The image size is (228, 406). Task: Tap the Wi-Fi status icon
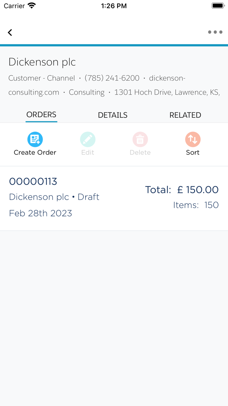31,5
